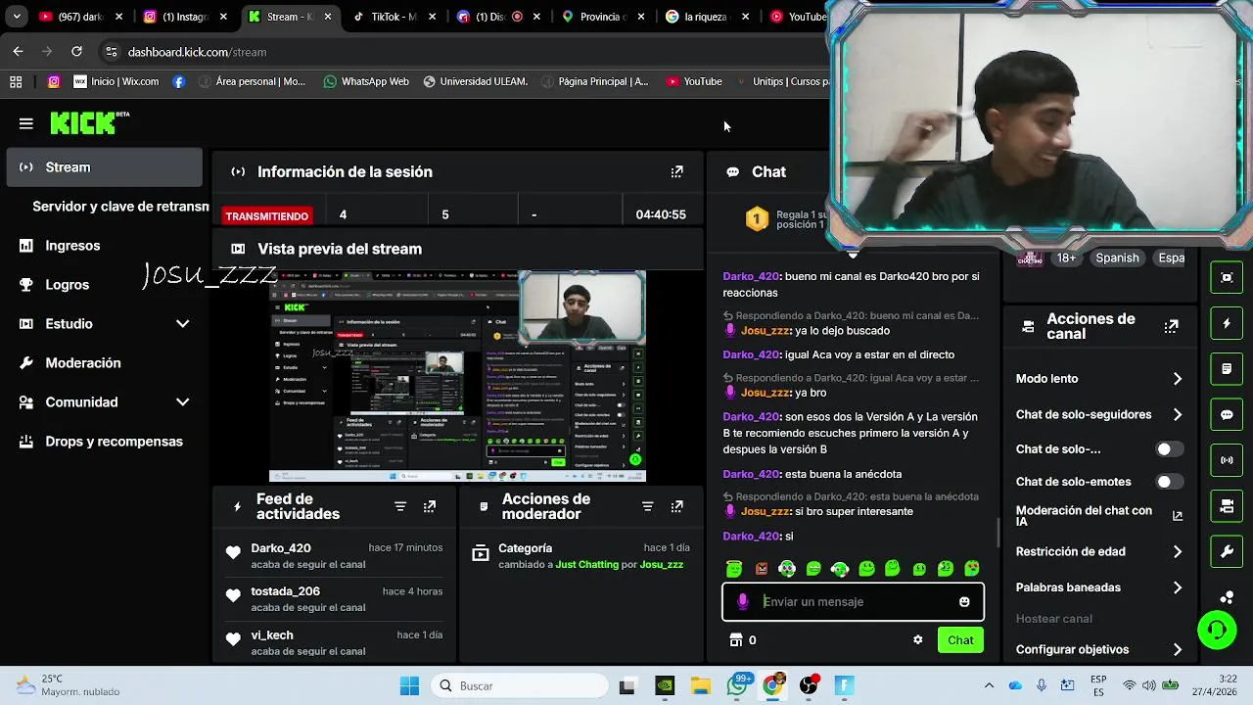Select Stream in the sidebar
Image resolution: width=1253 pixels, height=705 pixels.
pyautogui.click(x=104, y=167)
